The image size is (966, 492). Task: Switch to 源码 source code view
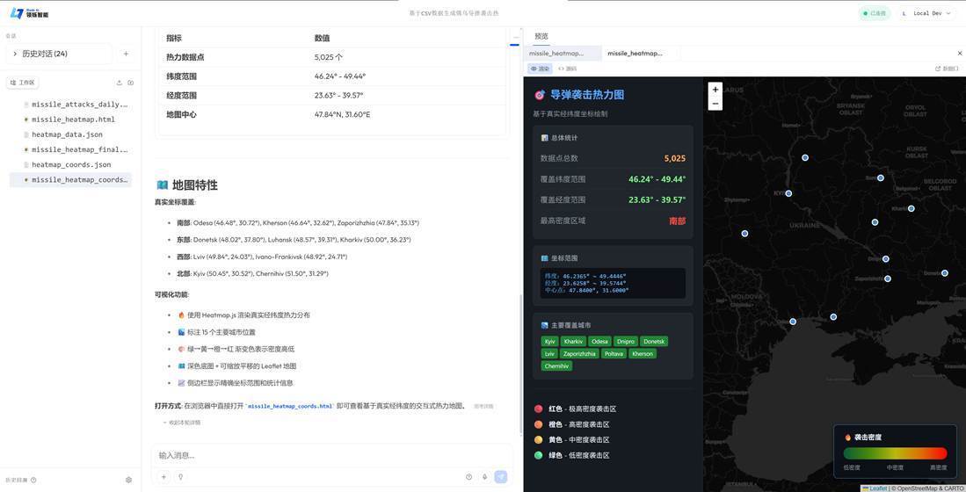567,69
